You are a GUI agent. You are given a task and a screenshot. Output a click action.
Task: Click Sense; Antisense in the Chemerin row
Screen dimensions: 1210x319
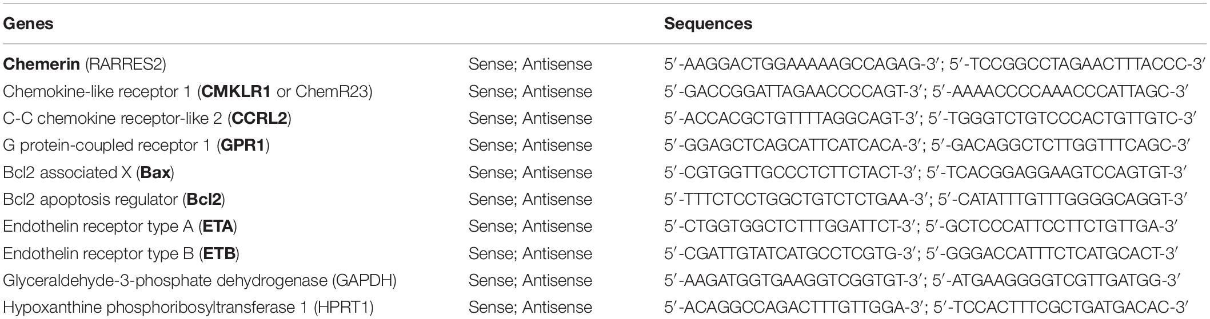coord(530,64)
